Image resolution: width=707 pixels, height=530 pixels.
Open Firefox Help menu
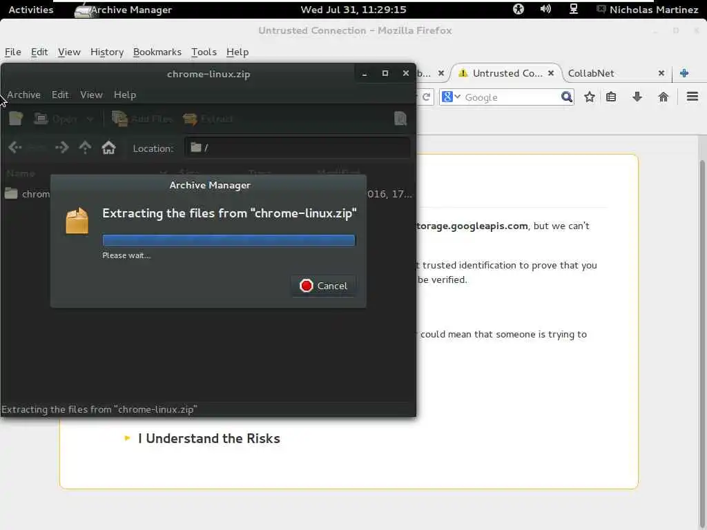pos(238,52)
